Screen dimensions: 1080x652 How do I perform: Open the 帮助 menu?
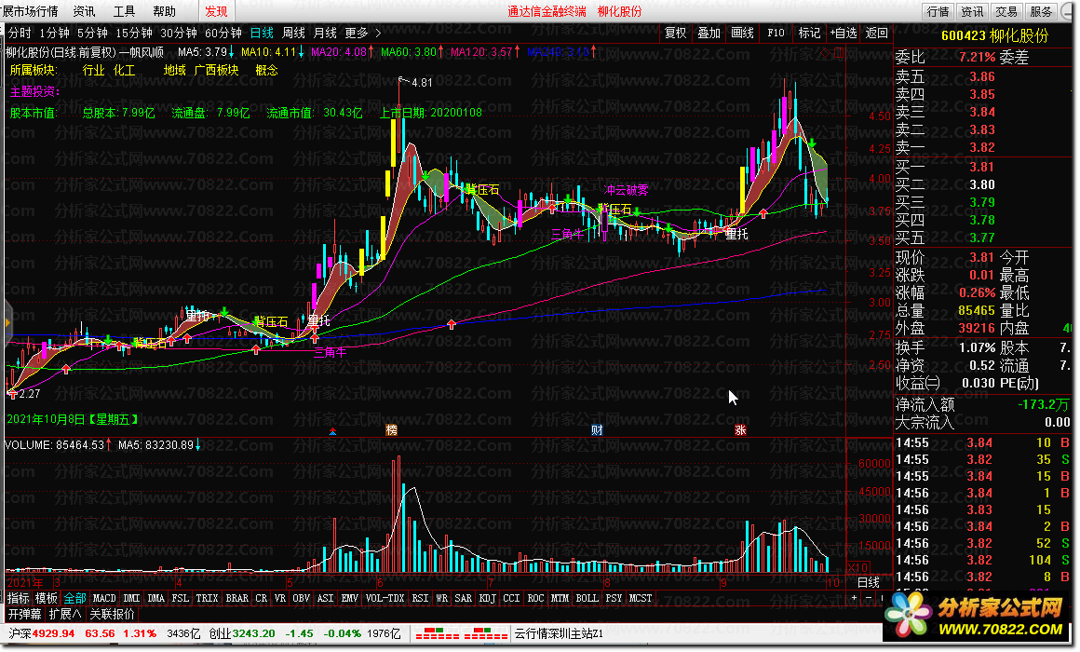(x=164, y=11)
